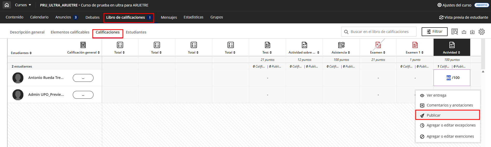Click the Calificación general column icon
This screenshot has height=147, width=491.
[83, 45]
